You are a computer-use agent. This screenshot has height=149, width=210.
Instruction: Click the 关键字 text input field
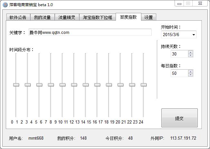coord(90,33)
